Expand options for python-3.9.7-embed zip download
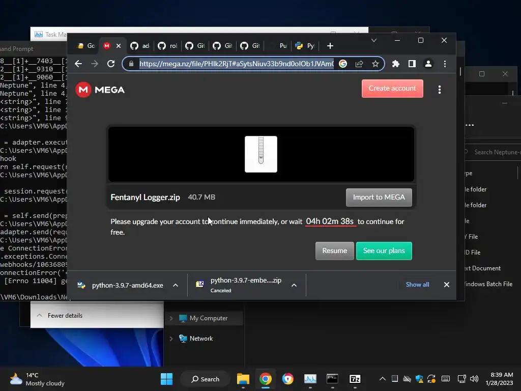Screen dimensions: 521x391 pos(294,285)
